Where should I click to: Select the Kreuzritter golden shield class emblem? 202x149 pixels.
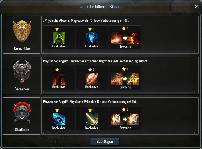(22, 31)
